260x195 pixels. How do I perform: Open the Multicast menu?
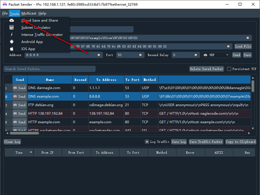click(x=29, y=13)
